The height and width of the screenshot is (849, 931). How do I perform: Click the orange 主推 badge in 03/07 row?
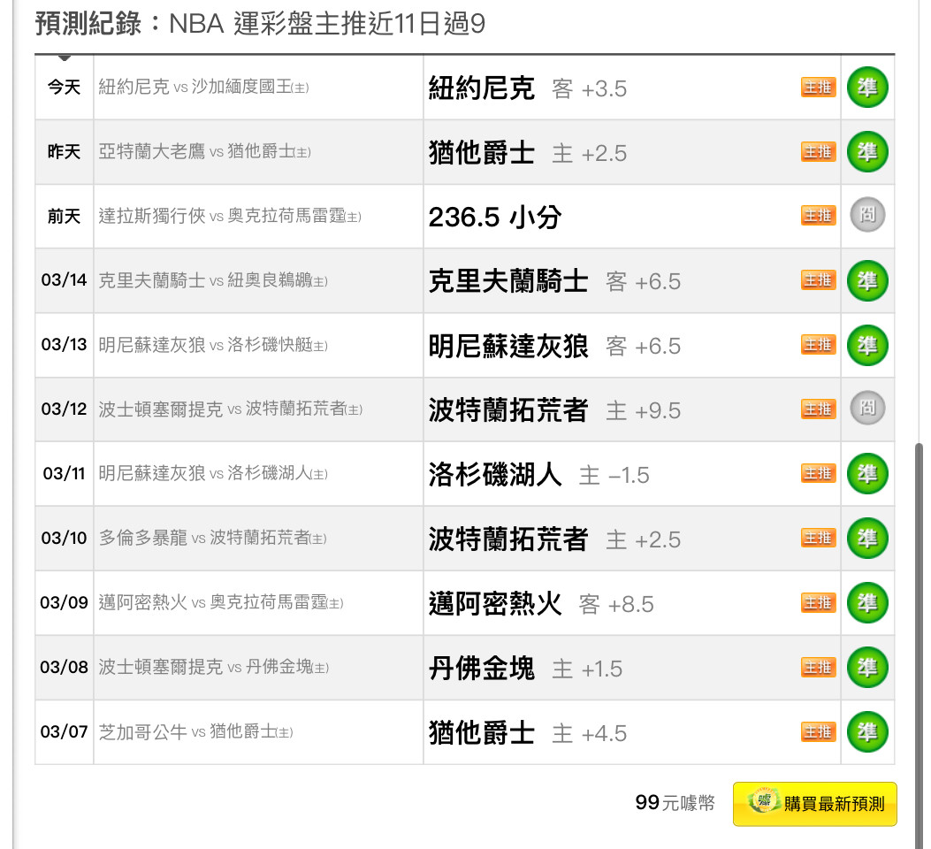click(818, 732)
